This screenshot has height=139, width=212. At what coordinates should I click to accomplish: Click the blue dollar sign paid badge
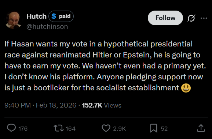61,16
